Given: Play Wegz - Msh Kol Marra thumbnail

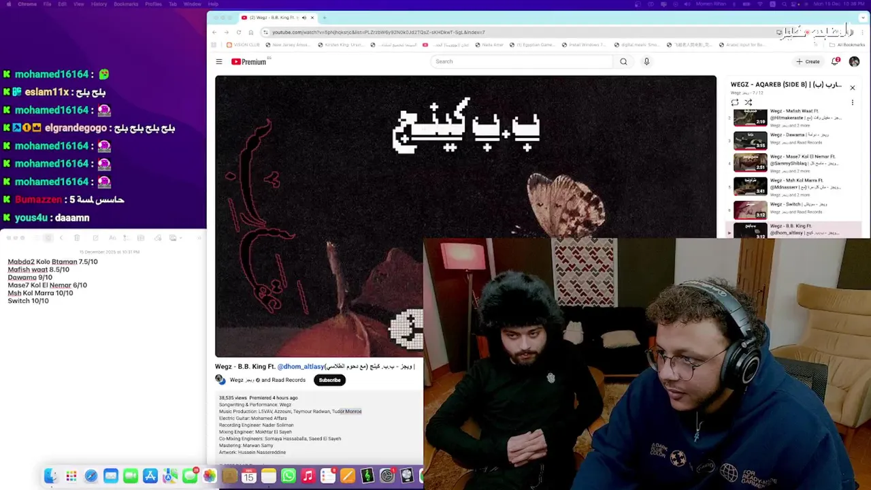Looking at the screenshot, I should tap(750, 186).
